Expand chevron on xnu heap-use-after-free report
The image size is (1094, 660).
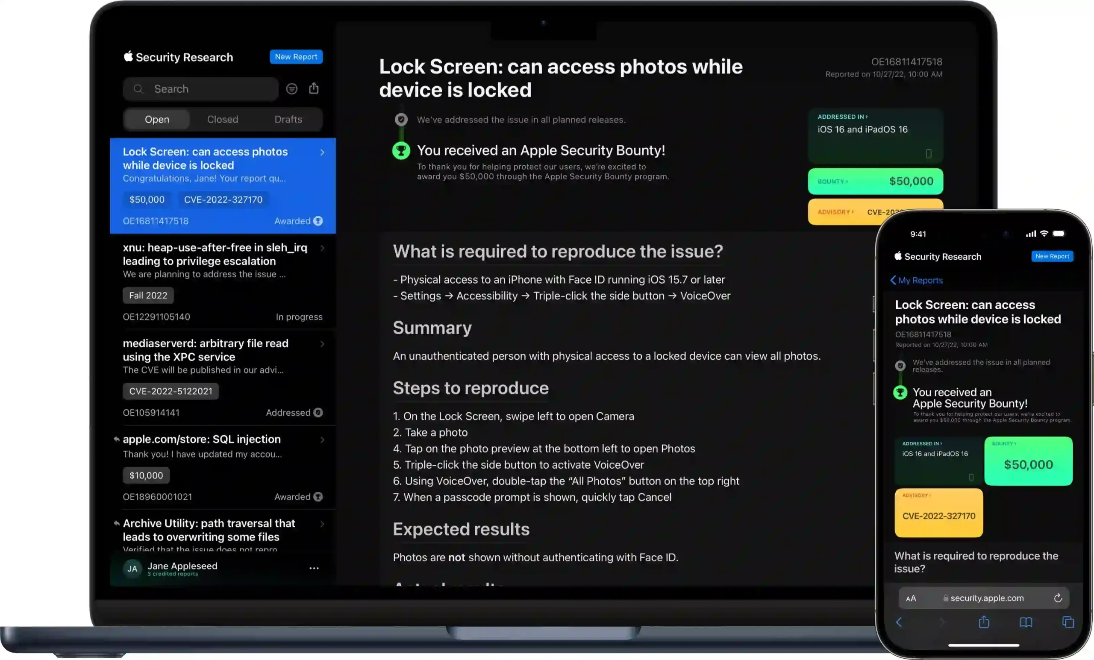pyautogui.click(x=322, y=248)
